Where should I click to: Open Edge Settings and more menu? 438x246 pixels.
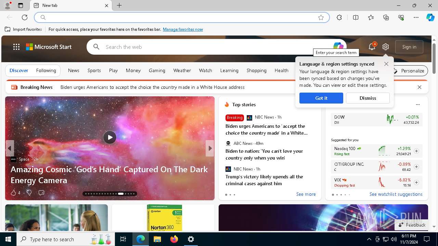[x=416, y=17]
